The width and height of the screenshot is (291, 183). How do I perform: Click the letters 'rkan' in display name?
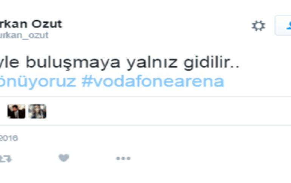[14, 24]
